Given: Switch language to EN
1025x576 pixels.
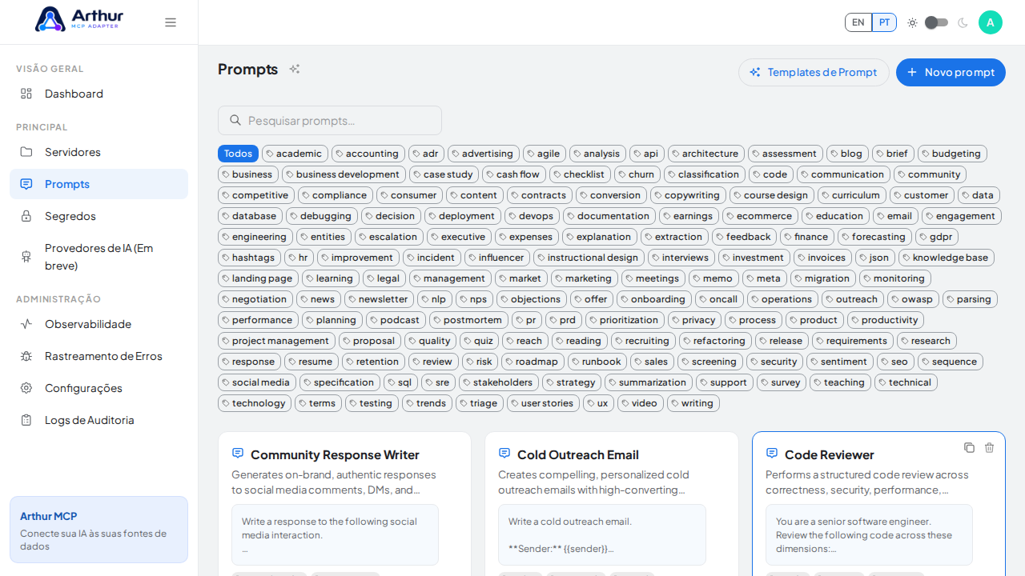Looking at the screenshot, I should [858, 22].
